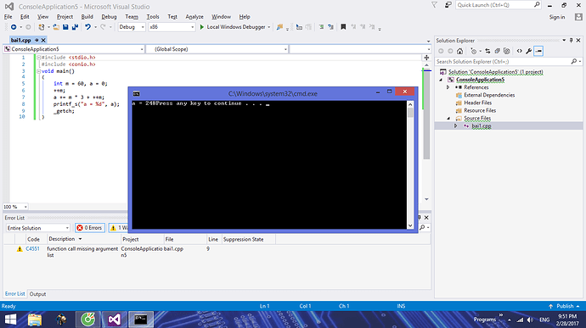The height and width of the screenshot is (328, 586).
Task: Open the File menu
Action: point(8,17)
